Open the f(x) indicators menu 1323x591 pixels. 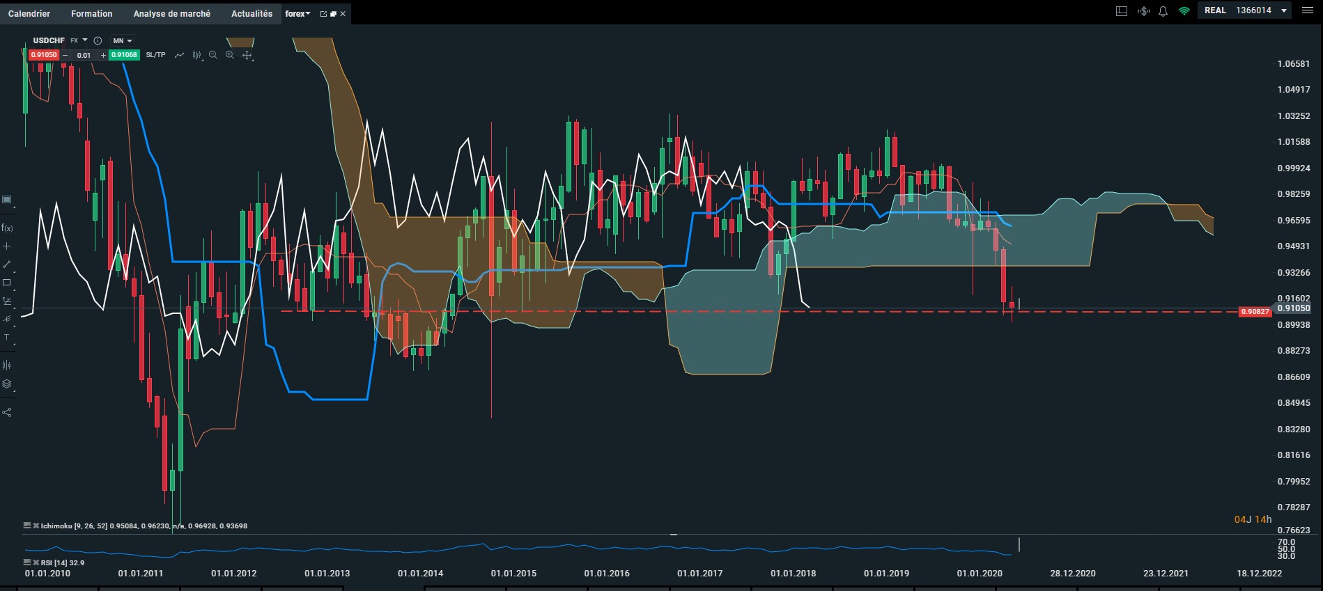[7, 228]
